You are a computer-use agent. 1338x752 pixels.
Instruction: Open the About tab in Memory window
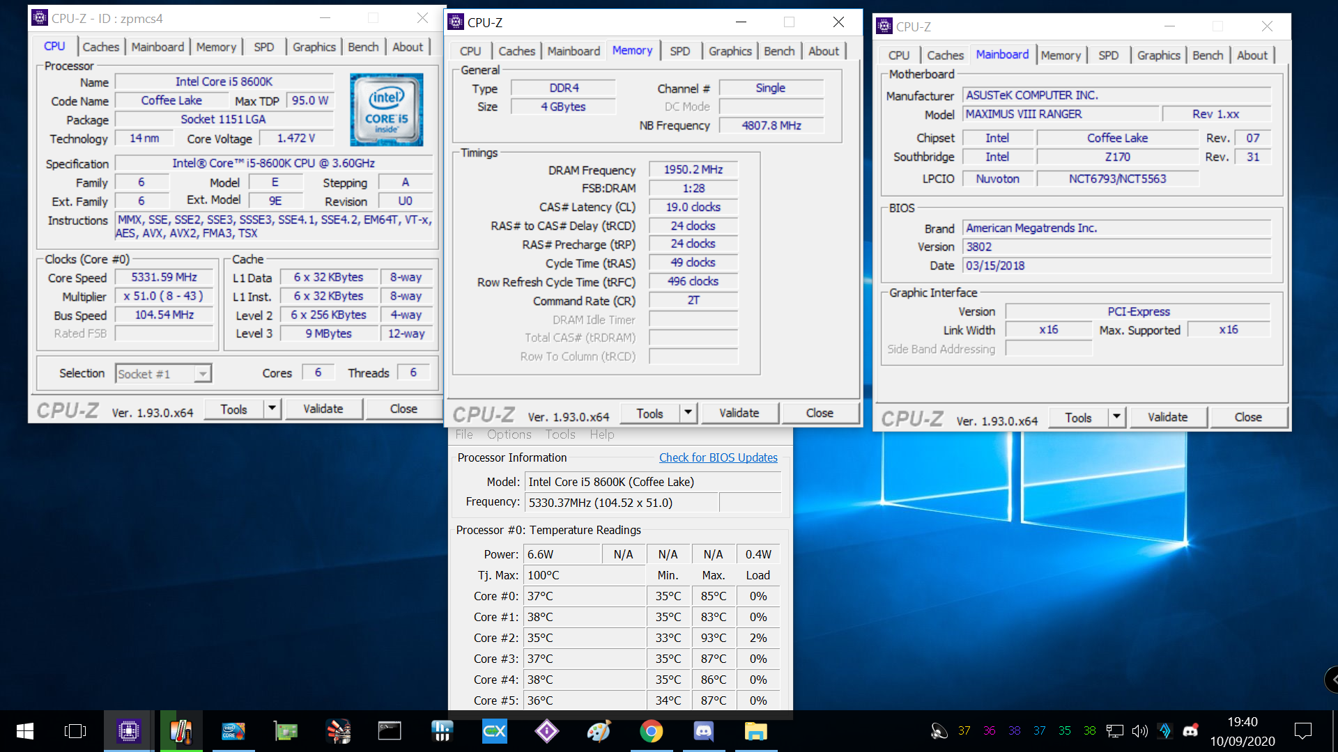824,51
